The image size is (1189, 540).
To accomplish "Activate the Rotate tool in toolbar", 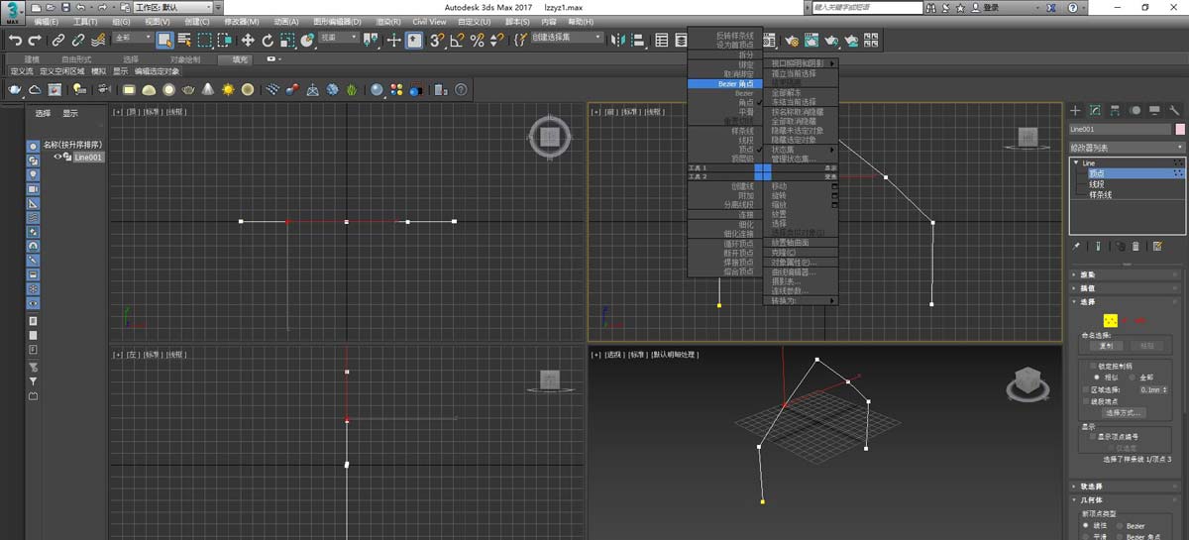I will (268, 41).
